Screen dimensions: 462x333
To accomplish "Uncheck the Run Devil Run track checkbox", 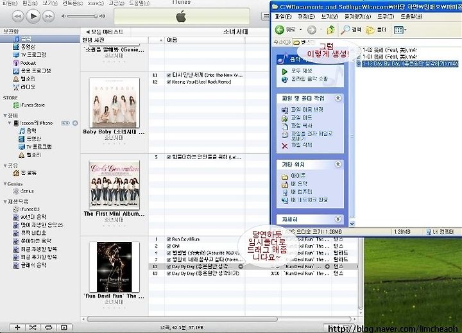I will tap(169, 239).
